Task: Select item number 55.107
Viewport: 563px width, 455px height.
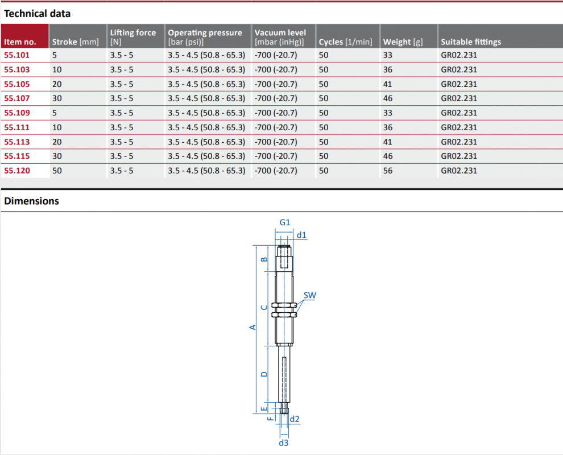Action: point(17,98)
